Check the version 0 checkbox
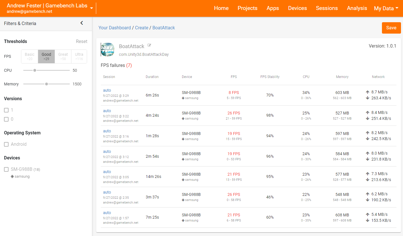Image resolution: width=403 pixels, height=236 pixels. [x=6, y=119]
